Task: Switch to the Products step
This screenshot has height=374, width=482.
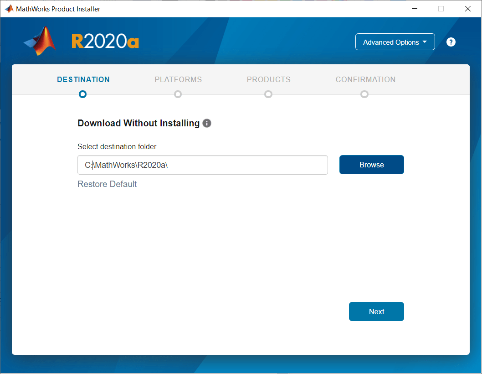Action: click(x=268, y=79)
